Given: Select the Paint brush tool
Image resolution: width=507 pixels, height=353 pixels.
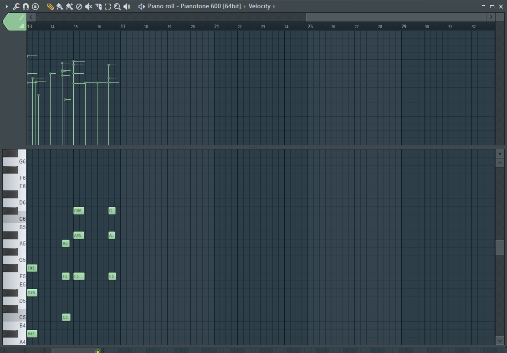Looking at the screenshot, I should [60, 6].
